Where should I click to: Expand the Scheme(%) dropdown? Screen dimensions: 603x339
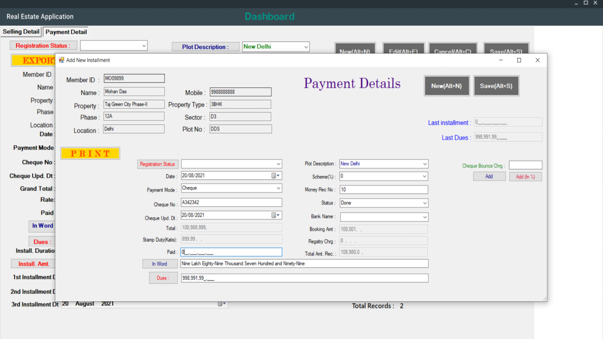425,176
